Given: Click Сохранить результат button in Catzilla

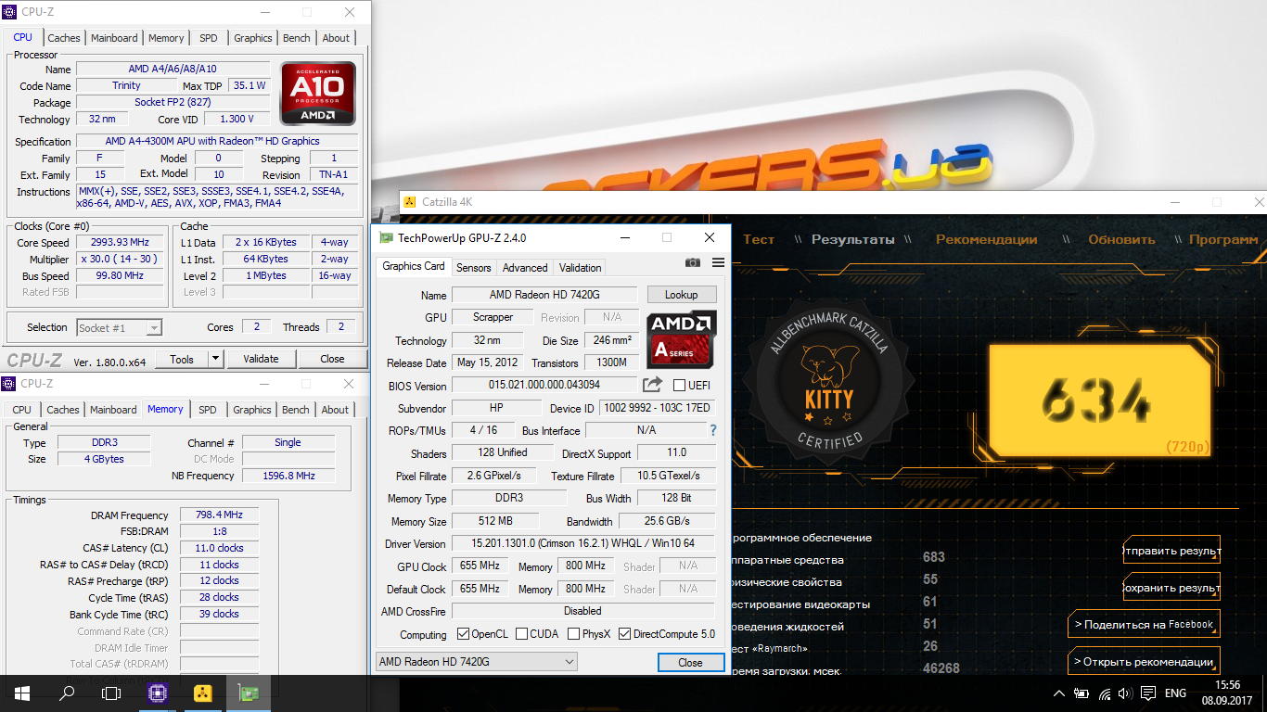Looking at the screenshot, I should (1171, 588).
